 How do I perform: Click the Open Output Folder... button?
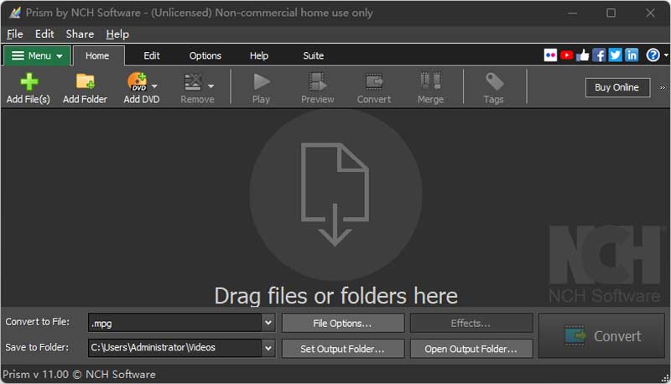[x=471, y=349]
